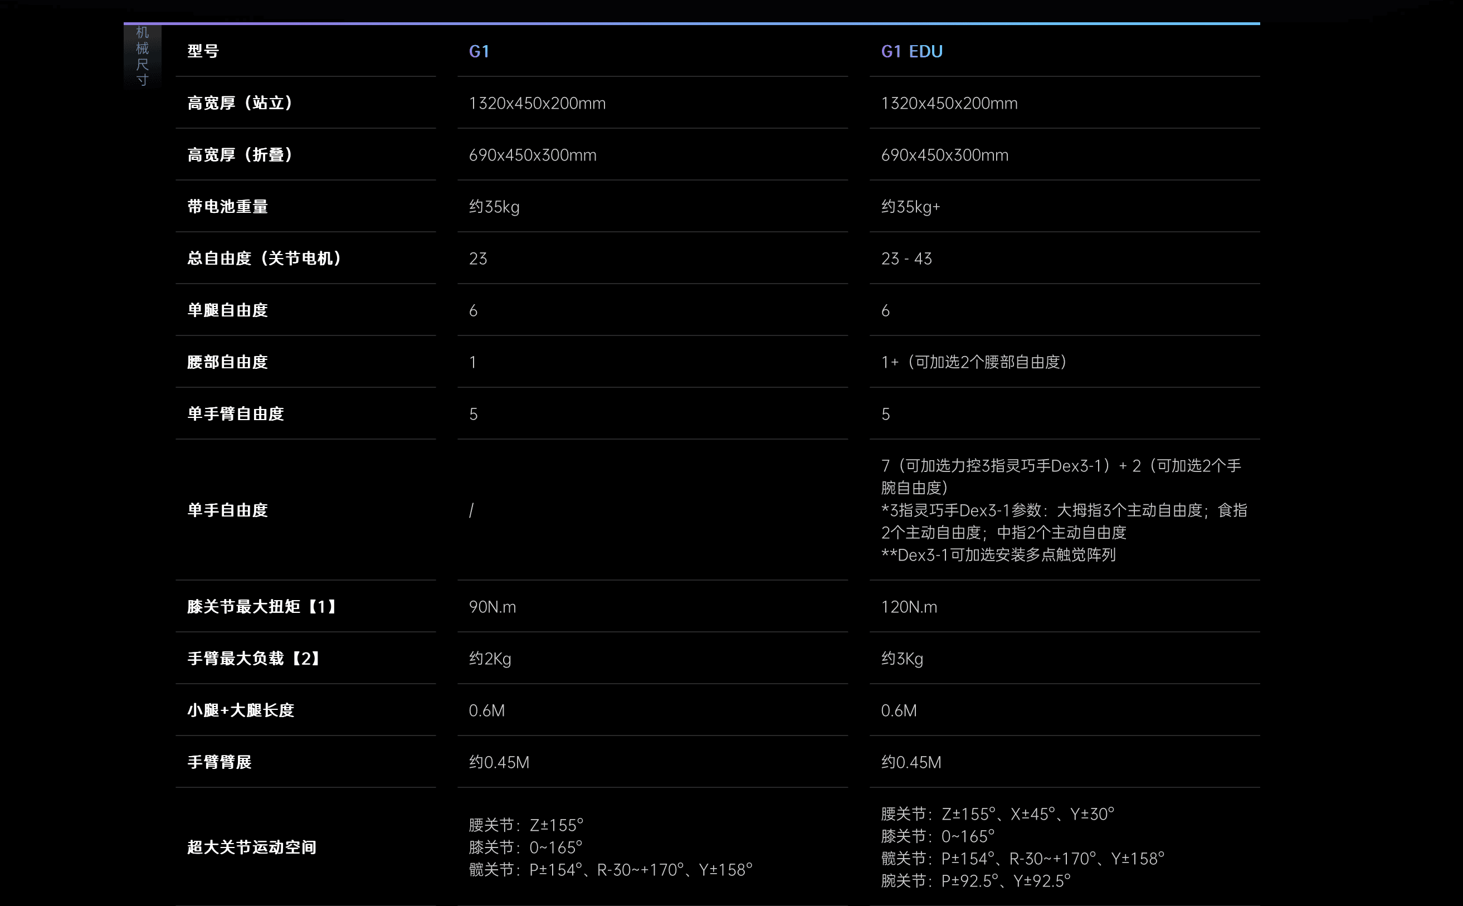Viewport: 1463px width, 906px height.
Task: Select the 手臂臂展 row label
Action: tap(220, 762)
